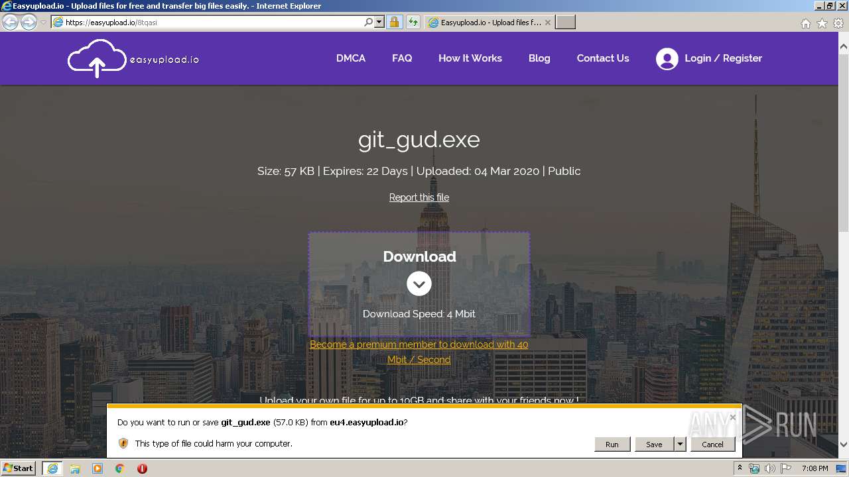
Task: Click the refresh page icon
Action: 413,22
